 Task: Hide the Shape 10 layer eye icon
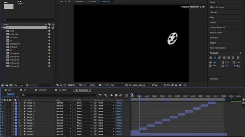click(2, 112)
